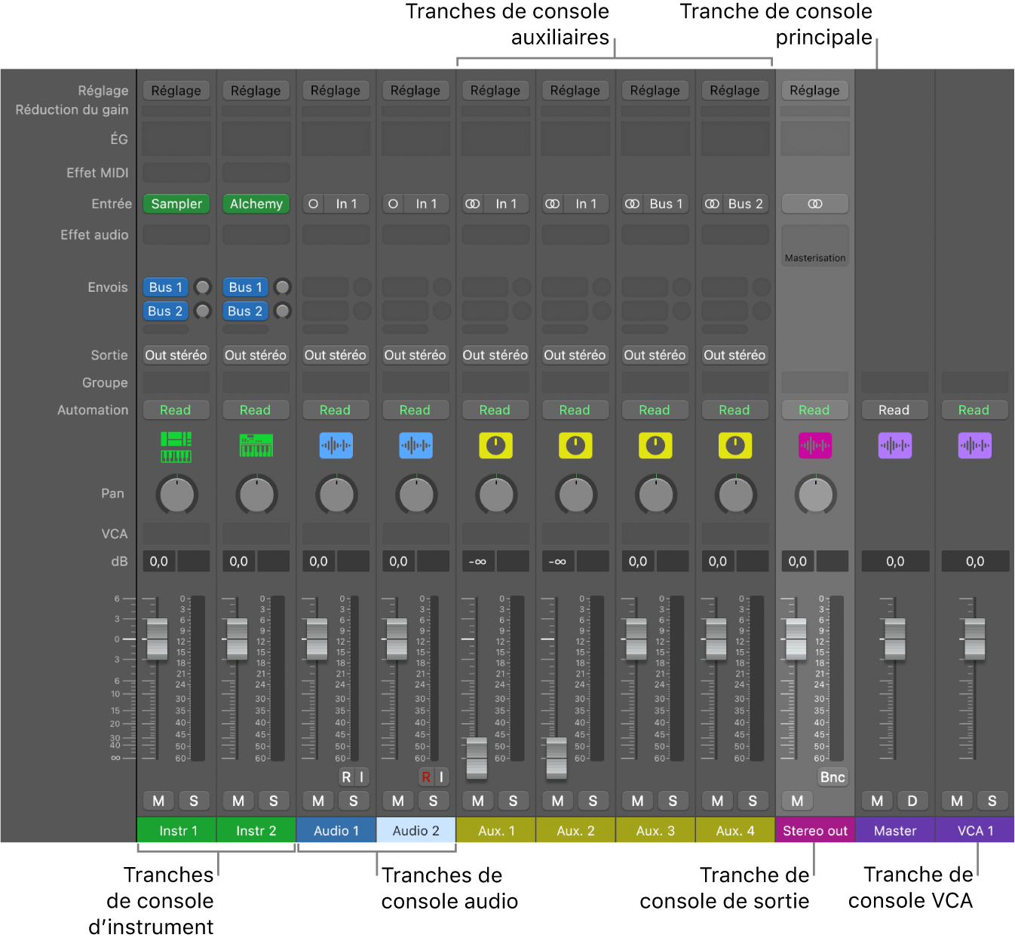Image resolution: width=1015 pixels, height=947 pixels.
Task: Click the dB value field on Instr 1
Action: (158, 561)
